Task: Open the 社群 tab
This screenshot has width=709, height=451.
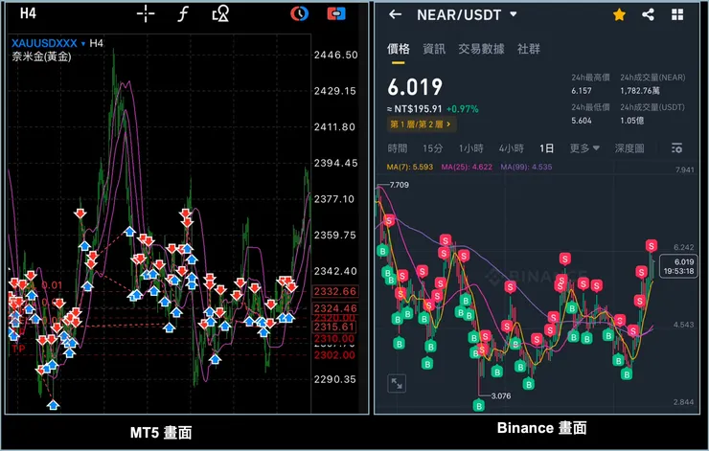Action: point(529,49)
